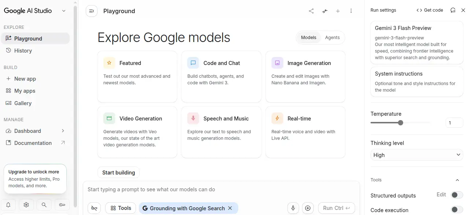Open the Video Generation card
The height and width of the screenshot is (215, 468).
click(x=137, y=132)
